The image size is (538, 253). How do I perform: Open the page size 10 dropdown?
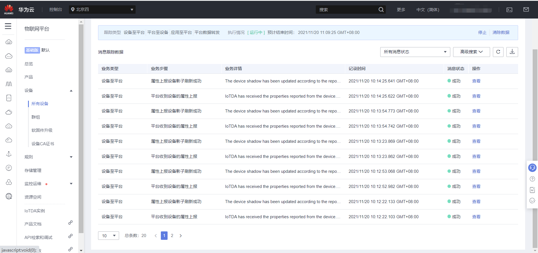point(108,236)
